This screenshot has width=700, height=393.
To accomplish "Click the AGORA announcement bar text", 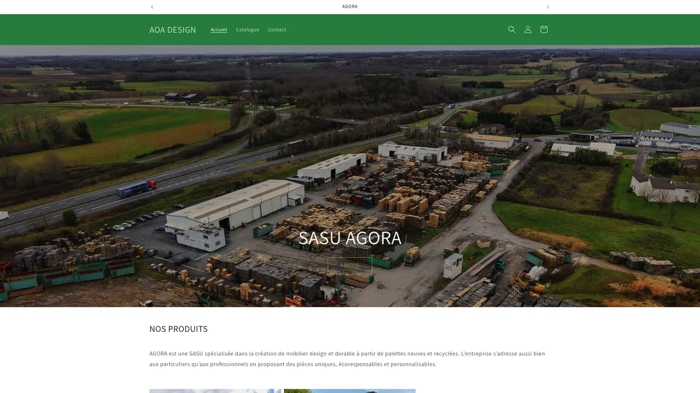I will click(x=350, y=7).
